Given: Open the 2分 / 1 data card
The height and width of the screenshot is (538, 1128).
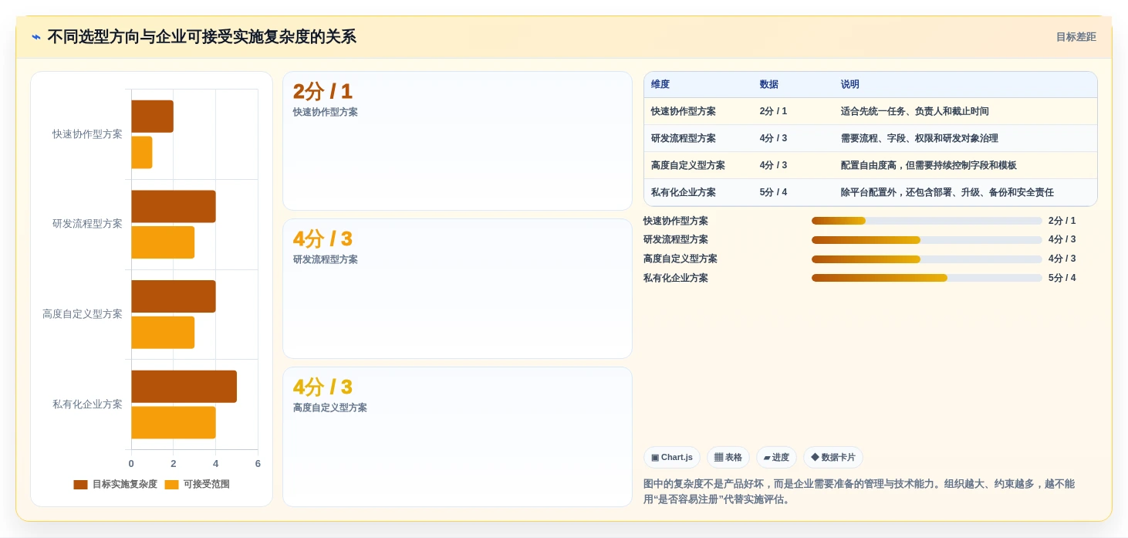Looking at the screenshot, I should [x=458, y=141].
